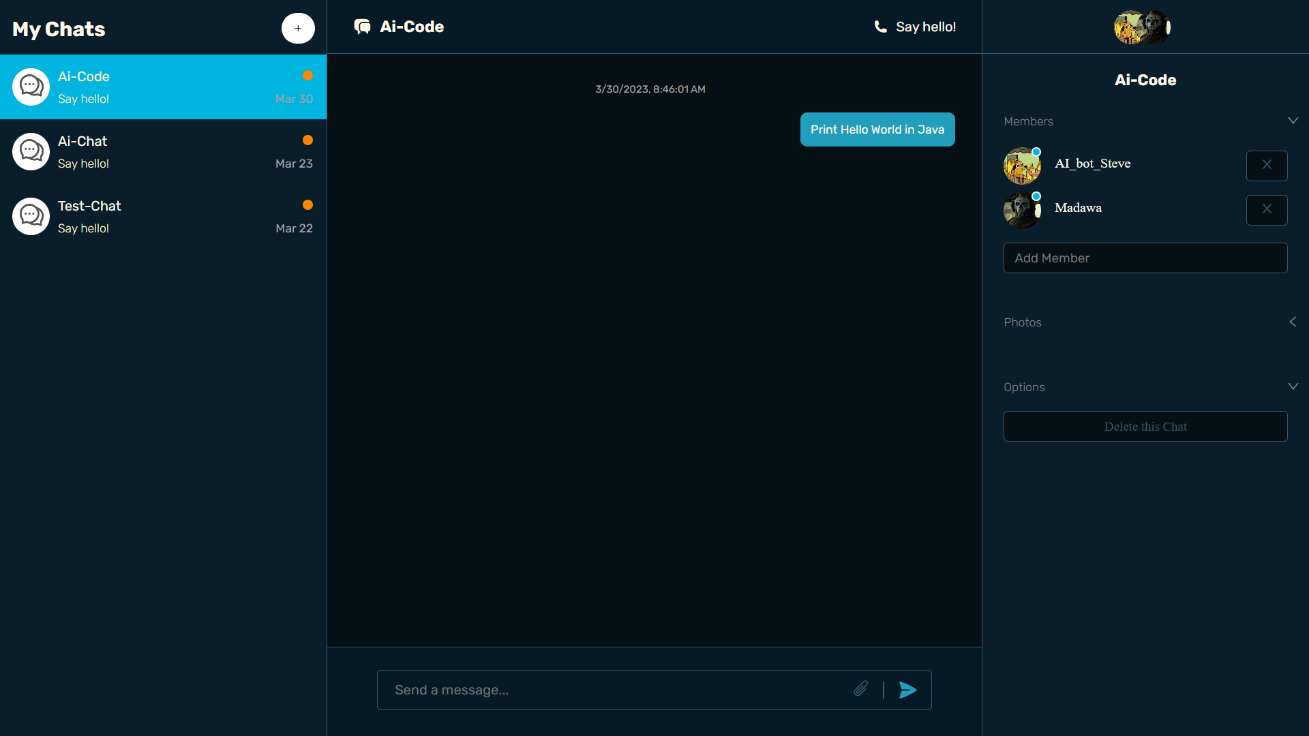The height and width of the screenshot is (736, 1309).
Task: Click the orange unread dot on Ai-Chat
Action: (x=307, y=140)
